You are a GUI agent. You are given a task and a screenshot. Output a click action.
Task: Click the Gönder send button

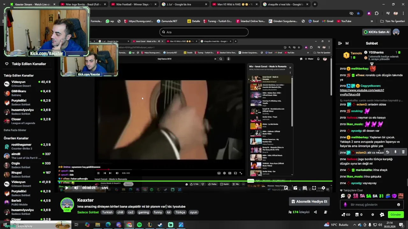click(x=396, y=215)
